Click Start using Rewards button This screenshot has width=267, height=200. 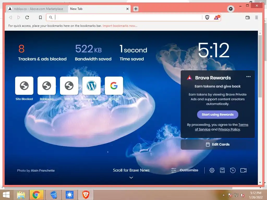coord(218,115)
